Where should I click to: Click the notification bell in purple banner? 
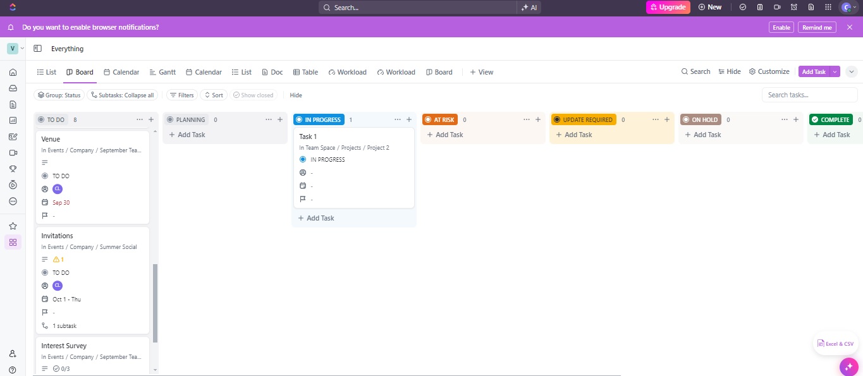point(11,27)
